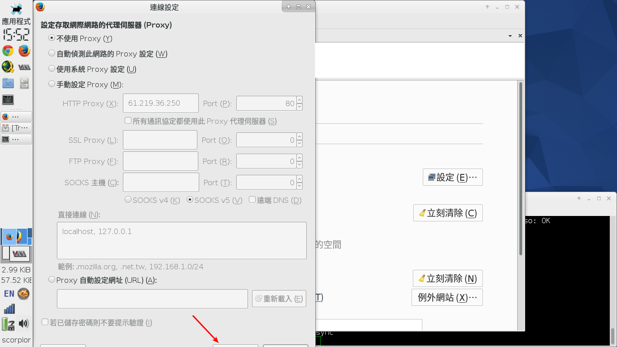Image resolution: width=617 pixels, height=347 pixels.
Task: Click the HTTP Proxy port field showing 80
Action: point(266,103)
